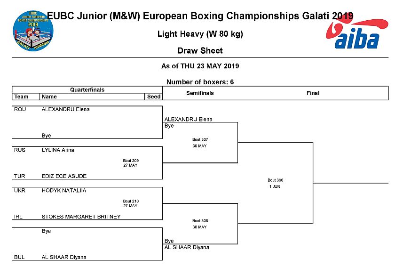Select the Semifinals column header

coord(200,93)
